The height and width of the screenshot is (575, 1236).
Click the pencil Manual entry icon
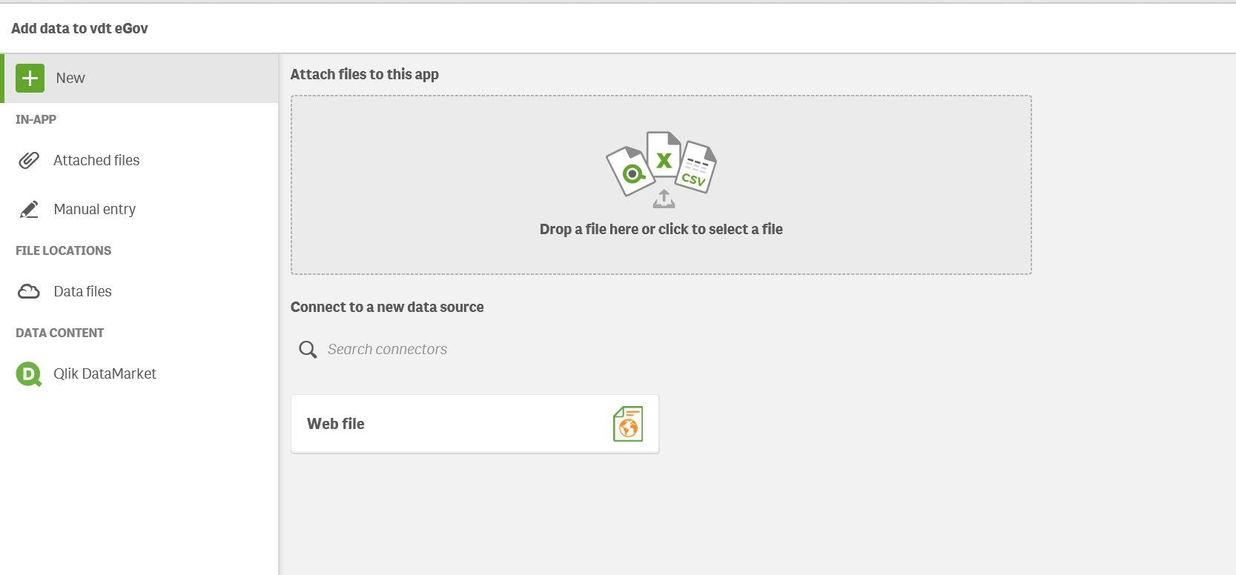pyautogui.click(x=29, y=210)
